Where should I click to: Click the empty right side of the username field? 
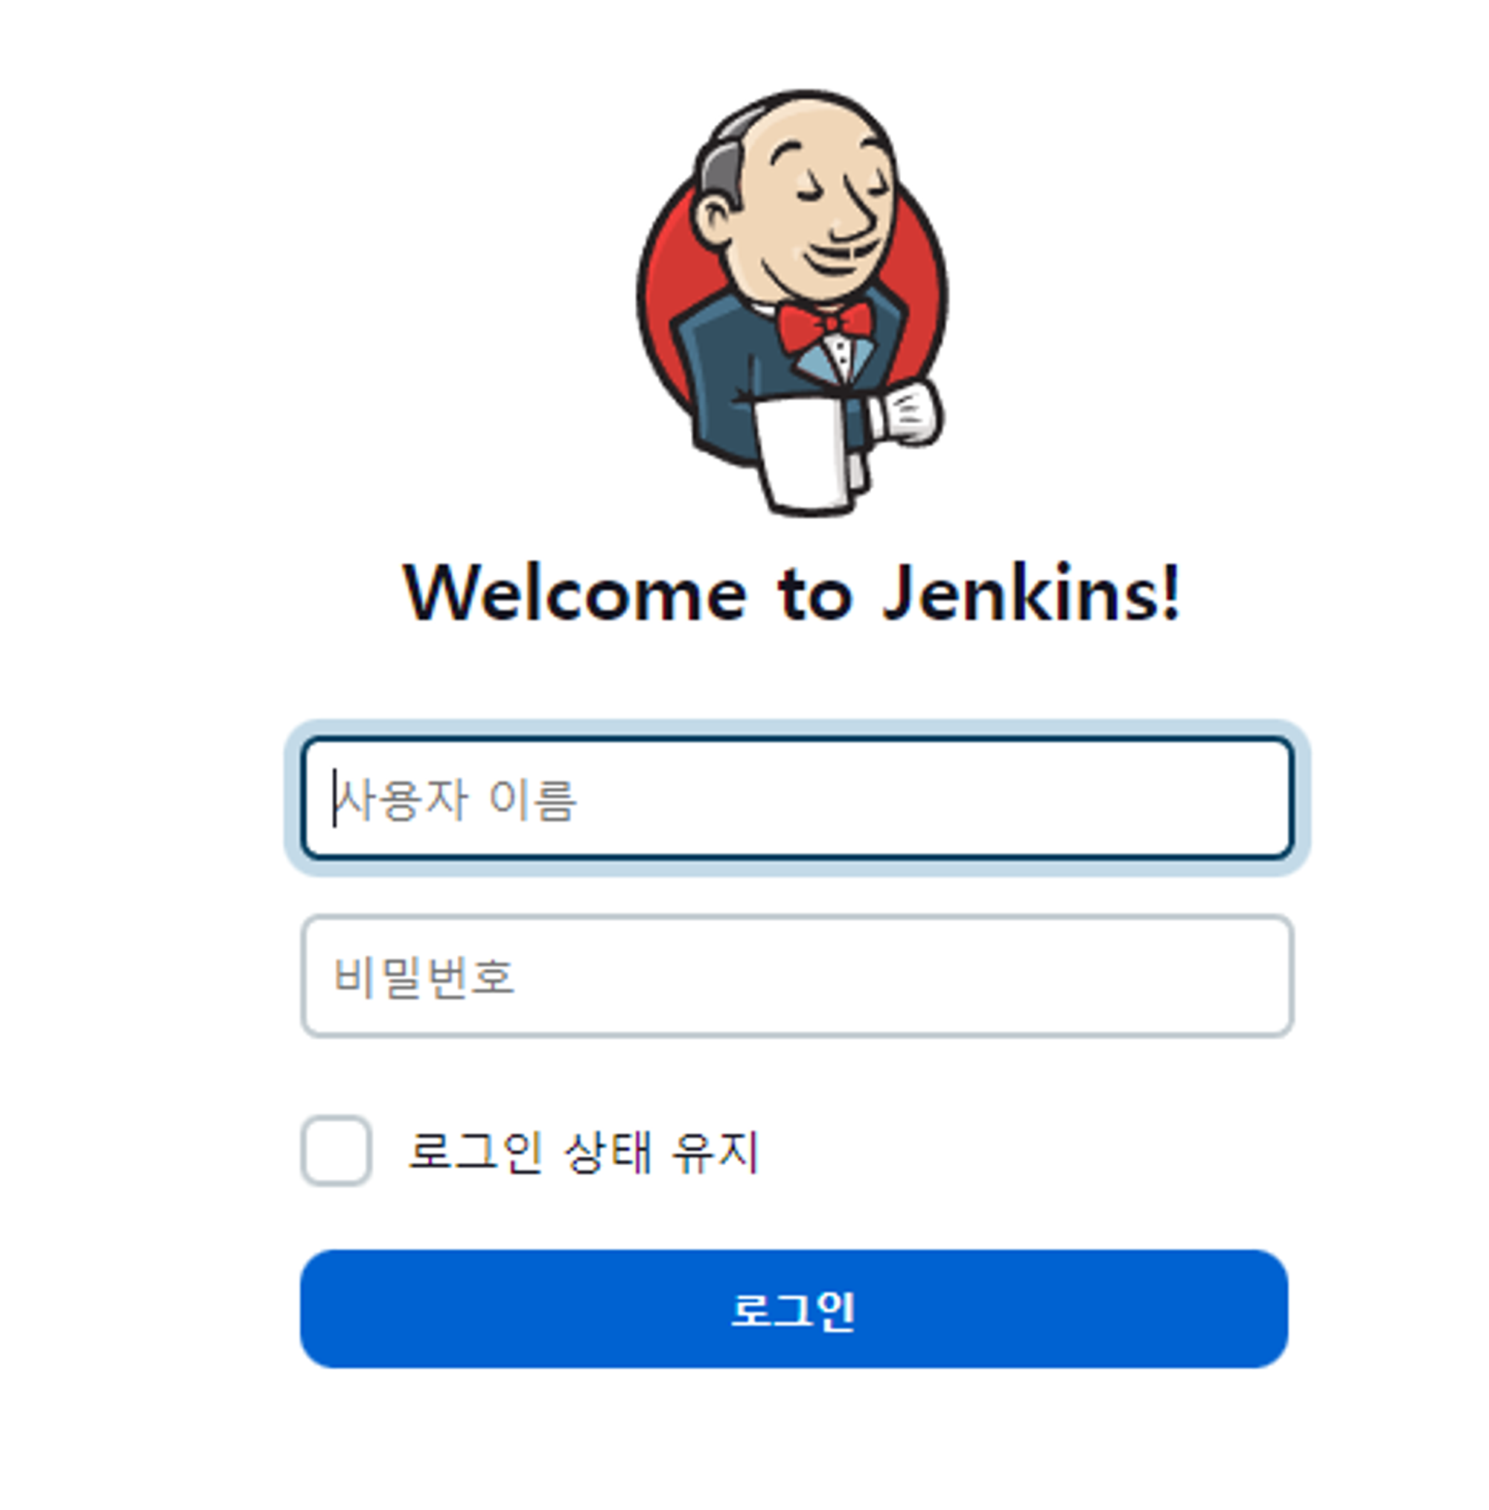(1015, 797)
